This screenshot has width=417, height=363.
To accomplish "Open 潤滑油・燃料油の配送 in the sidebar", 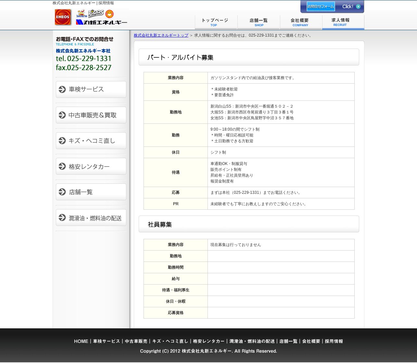I will [x=91, y=217].
